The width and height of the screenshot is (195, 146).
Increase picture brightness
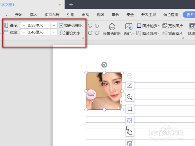tap(90, 33)
